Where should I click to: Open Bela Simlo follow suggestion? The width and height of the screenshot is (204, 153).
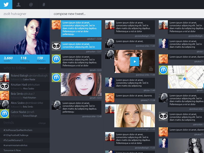tap(25, 95)
